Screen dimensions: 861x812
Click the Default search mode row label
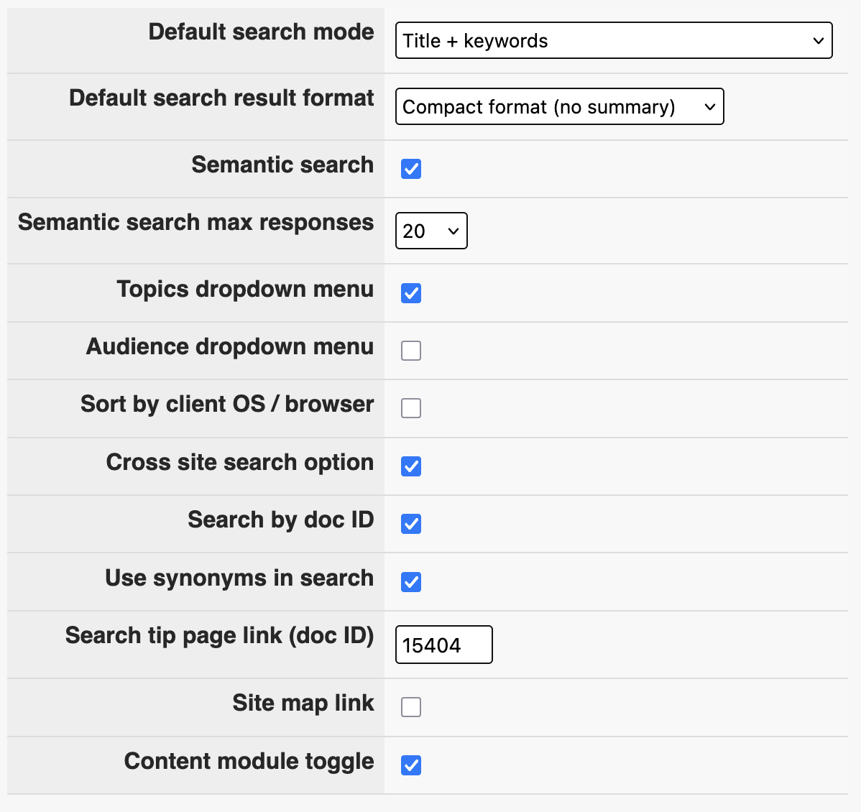(x=261, y=32)
